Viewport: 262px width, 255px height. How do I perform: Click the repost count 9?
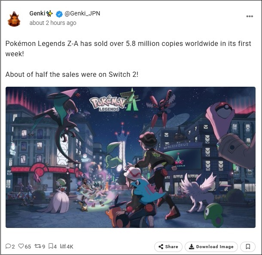coord(43,246)
